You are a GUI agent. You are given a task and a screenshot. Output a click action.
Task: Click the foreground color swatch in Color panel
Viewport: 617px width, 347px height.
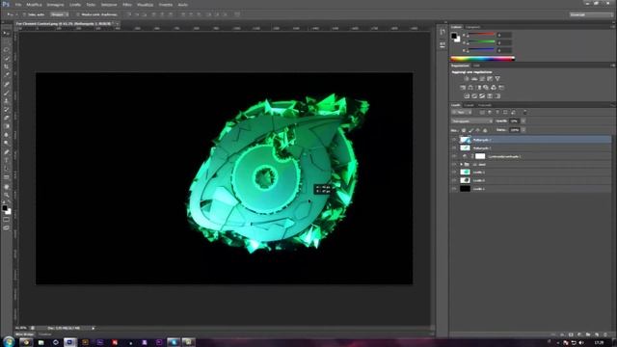454,36
